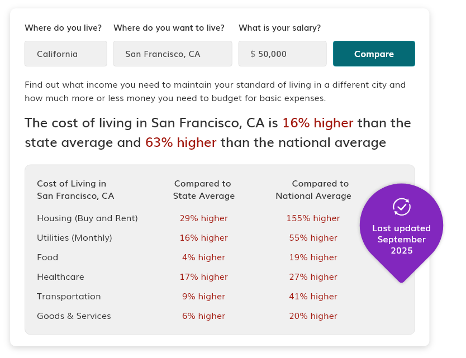Click the 'Compared to State Average' column header
This screenshot has width=466, height=358.
pyautogui.click(x=202, y=189)
